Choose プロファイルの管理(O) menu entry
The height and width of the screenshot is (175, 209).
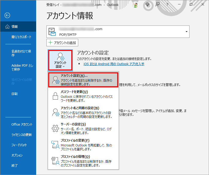pos(83,161)
